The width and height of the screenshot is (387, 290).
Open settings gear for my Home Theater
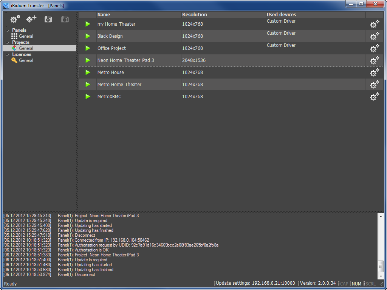[374, 24]
